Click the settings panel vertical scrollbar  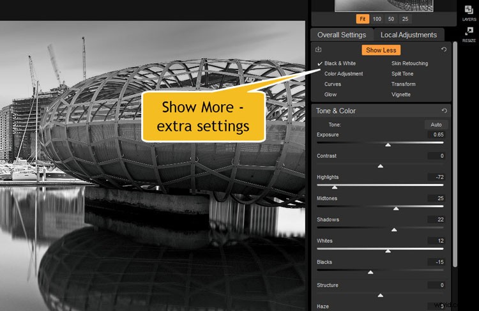click(x=455, y=155)
